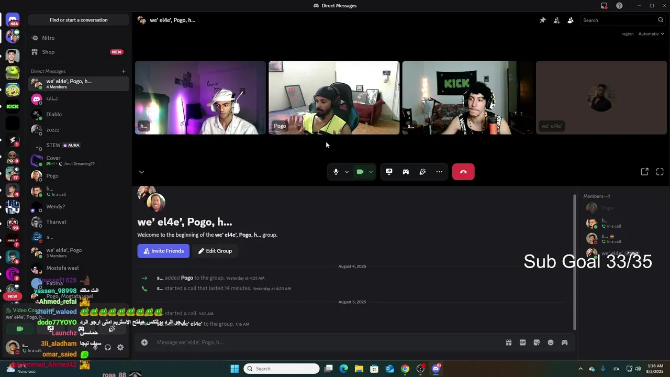Open attachment plus button in message bar
Screen dimensions: 670x377
pyautogui.click(x=144, y=342)
